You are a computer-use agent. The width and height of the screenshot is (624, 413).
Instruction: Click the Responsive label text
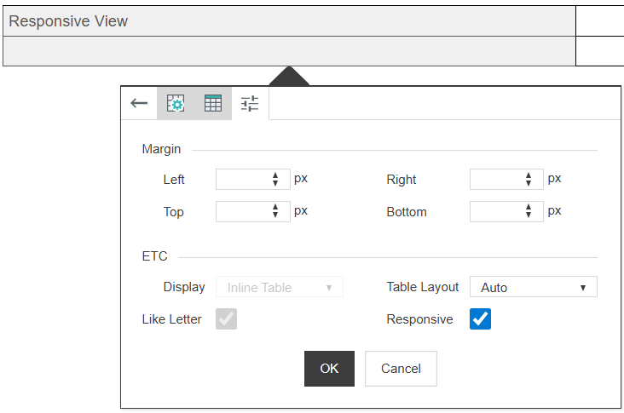pyautogui.click(x=419, y=319)
